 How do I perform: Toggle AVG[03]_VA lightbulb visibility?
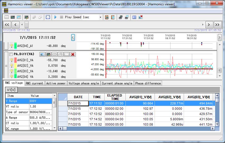point(12,71)
